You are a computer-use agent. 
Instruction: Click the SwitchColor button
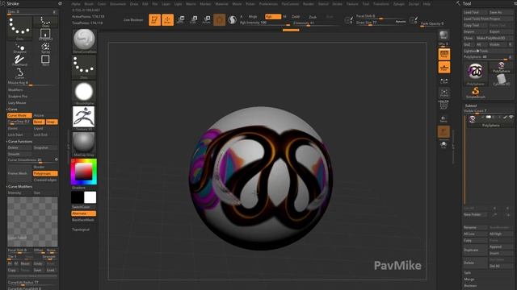(x=81, y=207)
